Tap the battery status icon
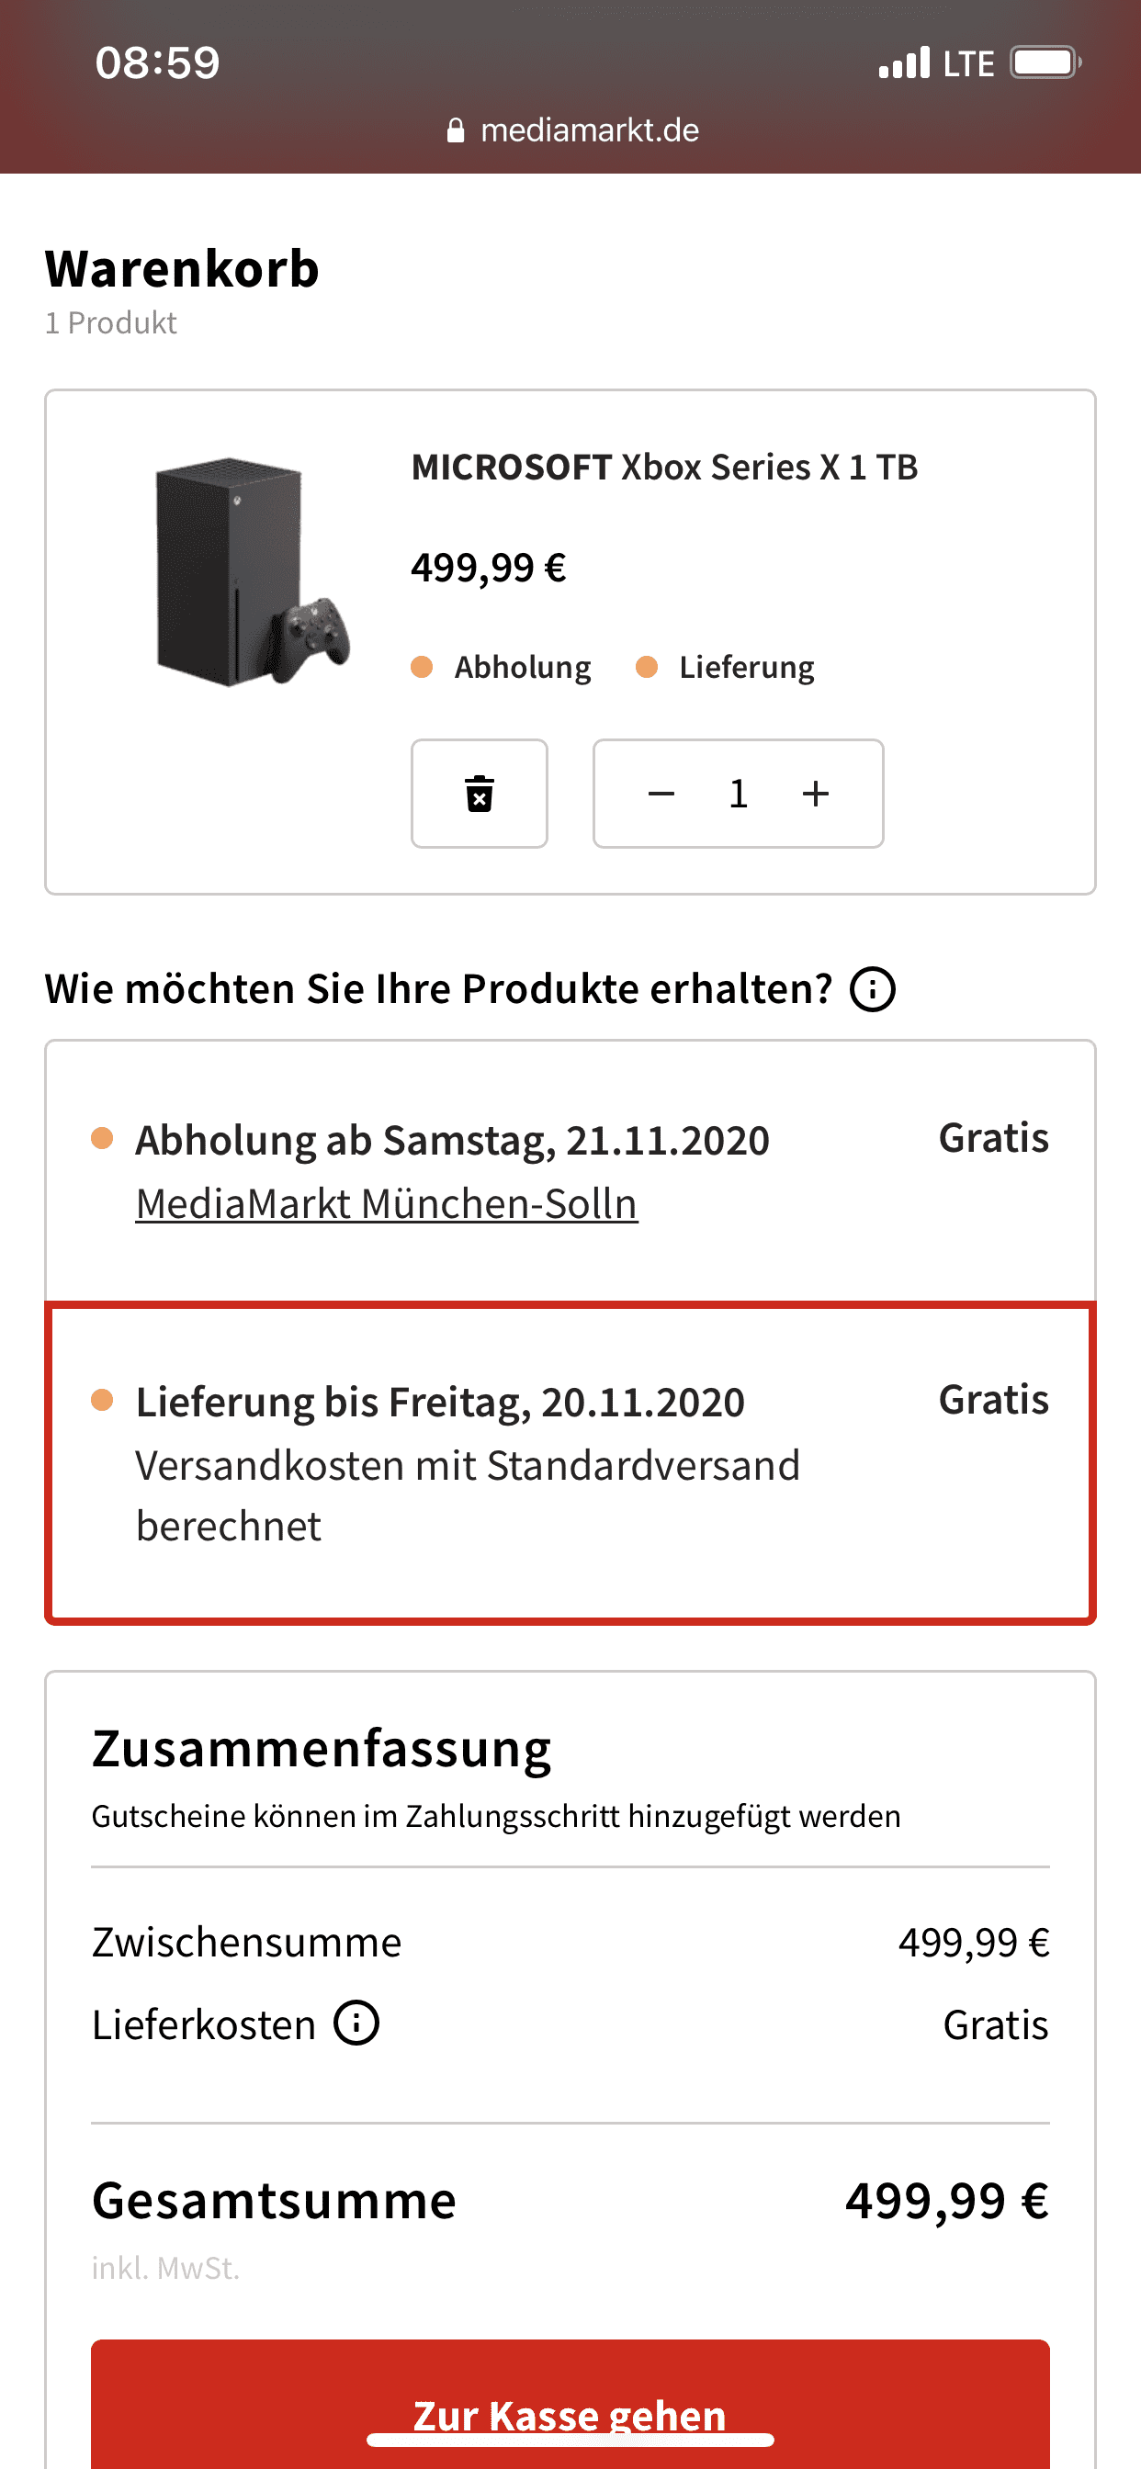The height and width of the screenshot is (2469, 1141). tap(1046, 63)
